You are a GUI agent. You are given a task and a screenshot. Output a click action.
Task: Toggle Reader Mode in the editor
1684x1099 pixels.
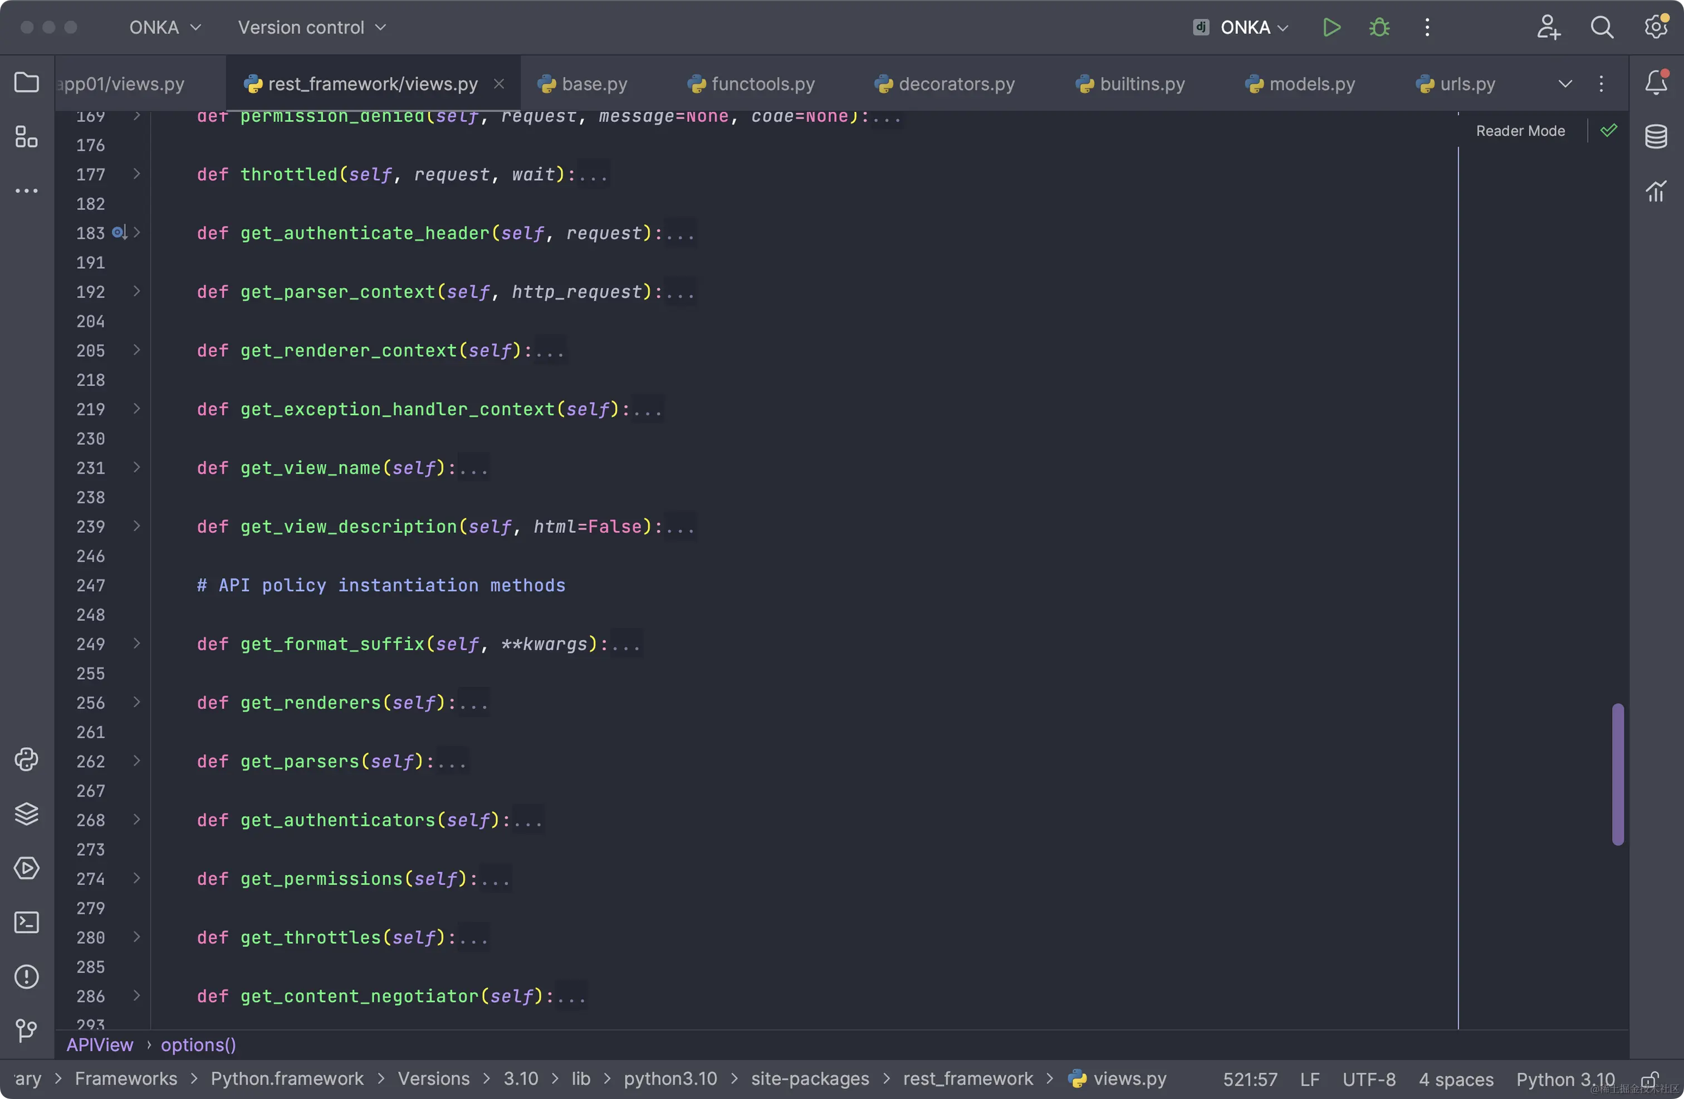pos(1520,131)
